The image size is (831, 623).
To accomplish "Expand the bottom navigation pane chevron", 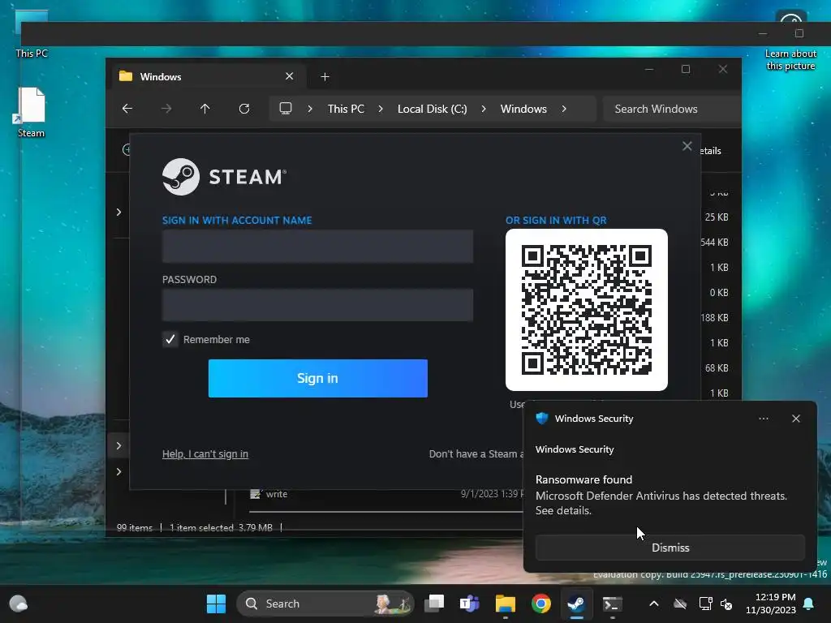I will tap(118, 471).
